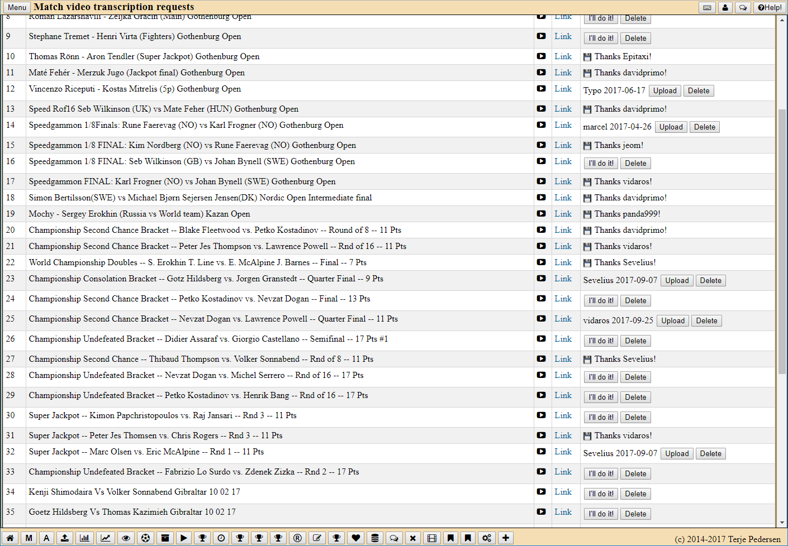Select row 'Blake Fleetwood vs. Petko Kostadinov -- Round of 8'
Screen dimensions: 788x546
389,230
